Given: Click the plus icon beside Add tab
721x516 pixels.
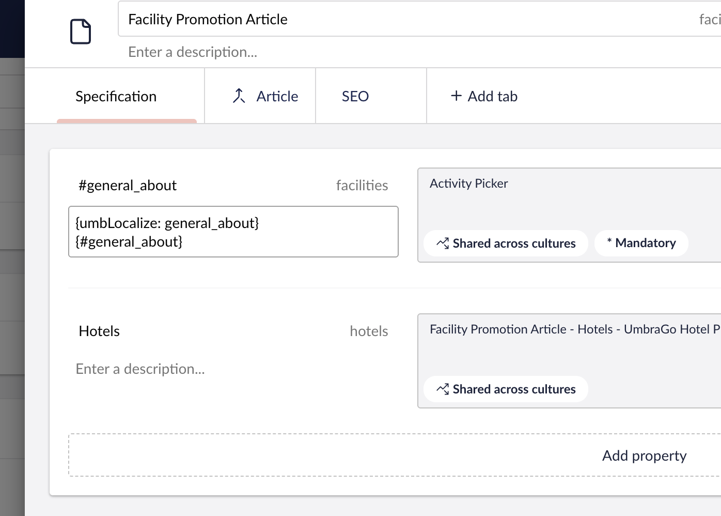Looking at the screenshot, I should point(456,96).
